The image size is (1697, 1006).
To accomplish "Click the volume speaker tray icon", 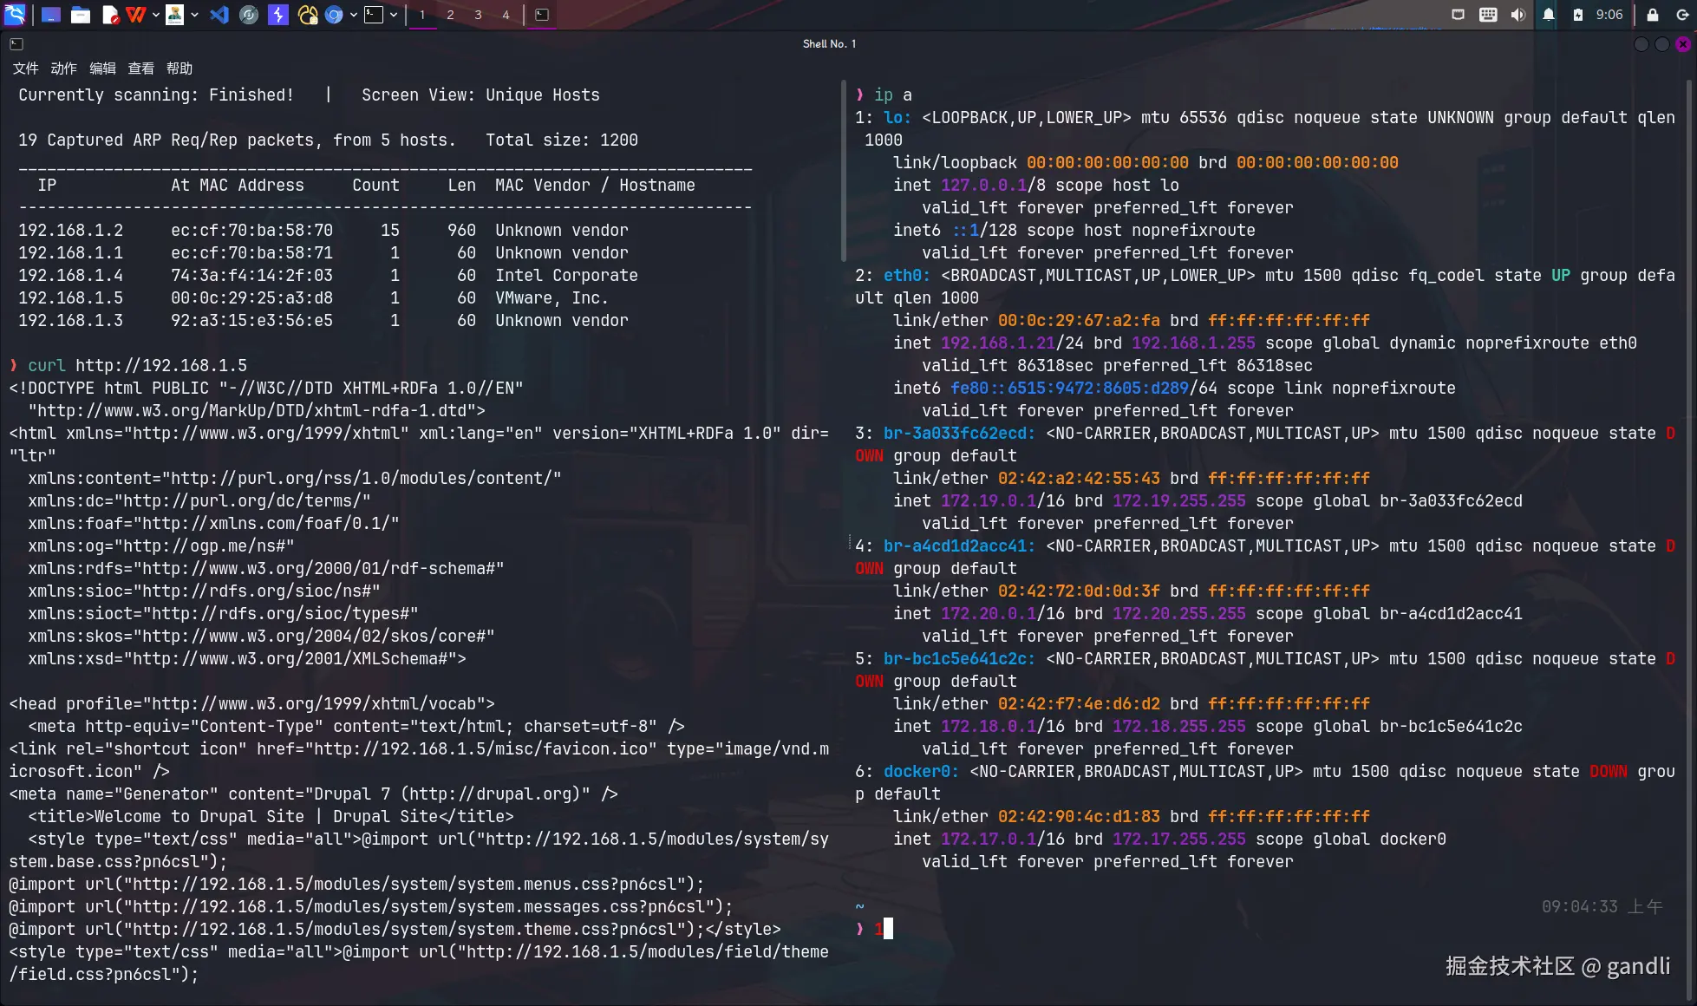I will tap(1518, 15).
